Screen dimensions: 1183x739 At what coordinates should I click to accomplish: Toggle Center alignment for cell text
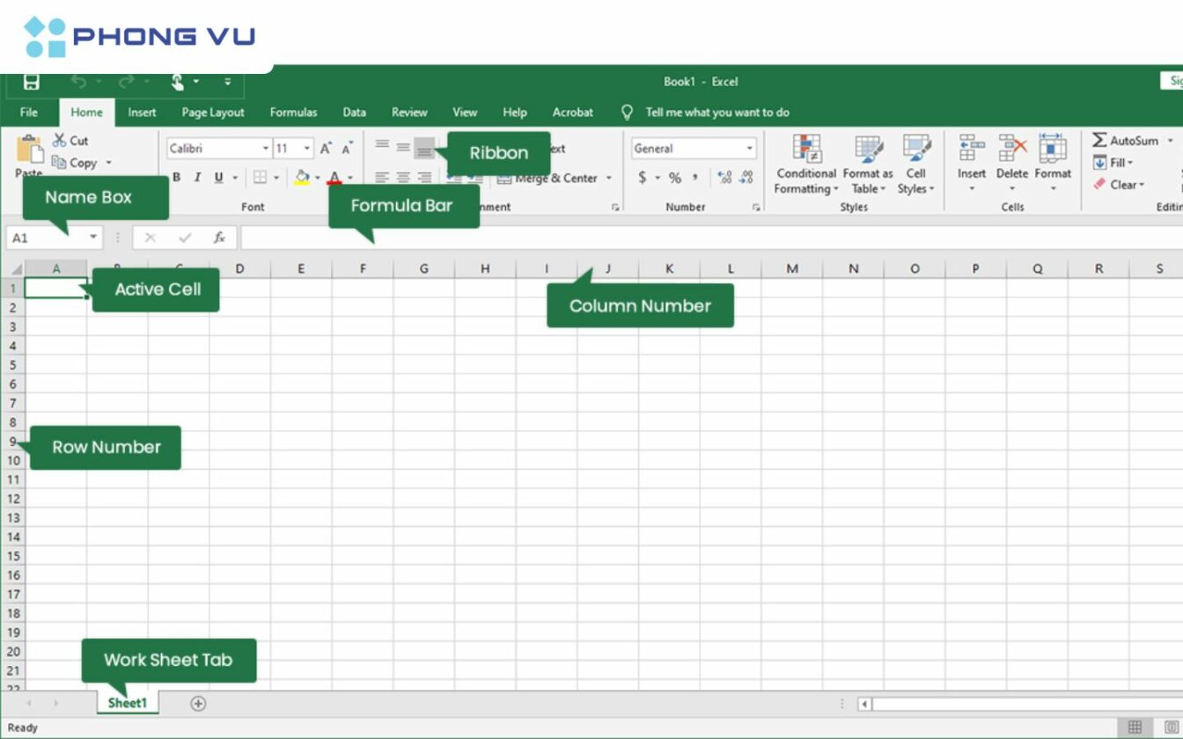[403, 178]
